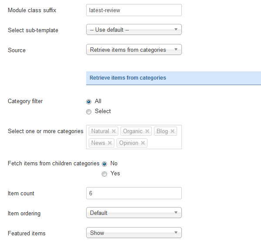Click the Module class suffix field
Image resolution: width=261 pixels, height=241 pixels.
click(134, 10)
